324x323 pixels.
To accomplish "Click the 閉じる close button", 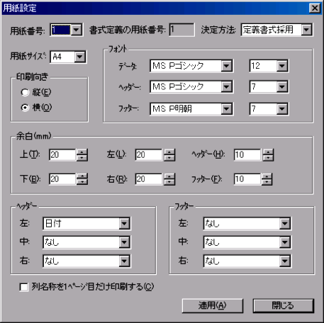I will tap(284, 306).
